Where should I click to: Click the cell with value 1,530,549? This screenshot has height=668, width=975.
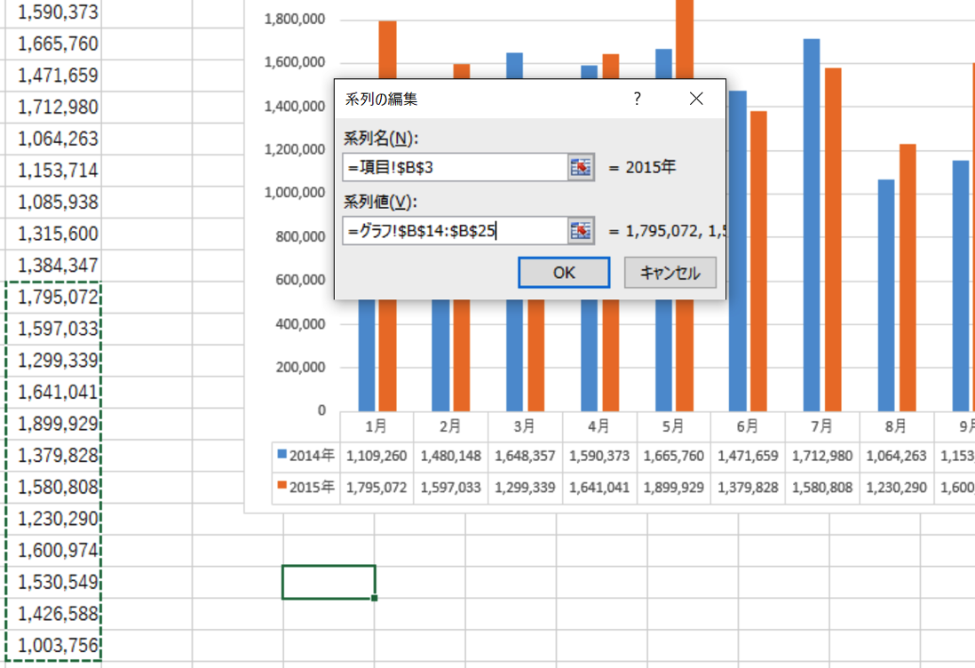[x=53, y=582]
